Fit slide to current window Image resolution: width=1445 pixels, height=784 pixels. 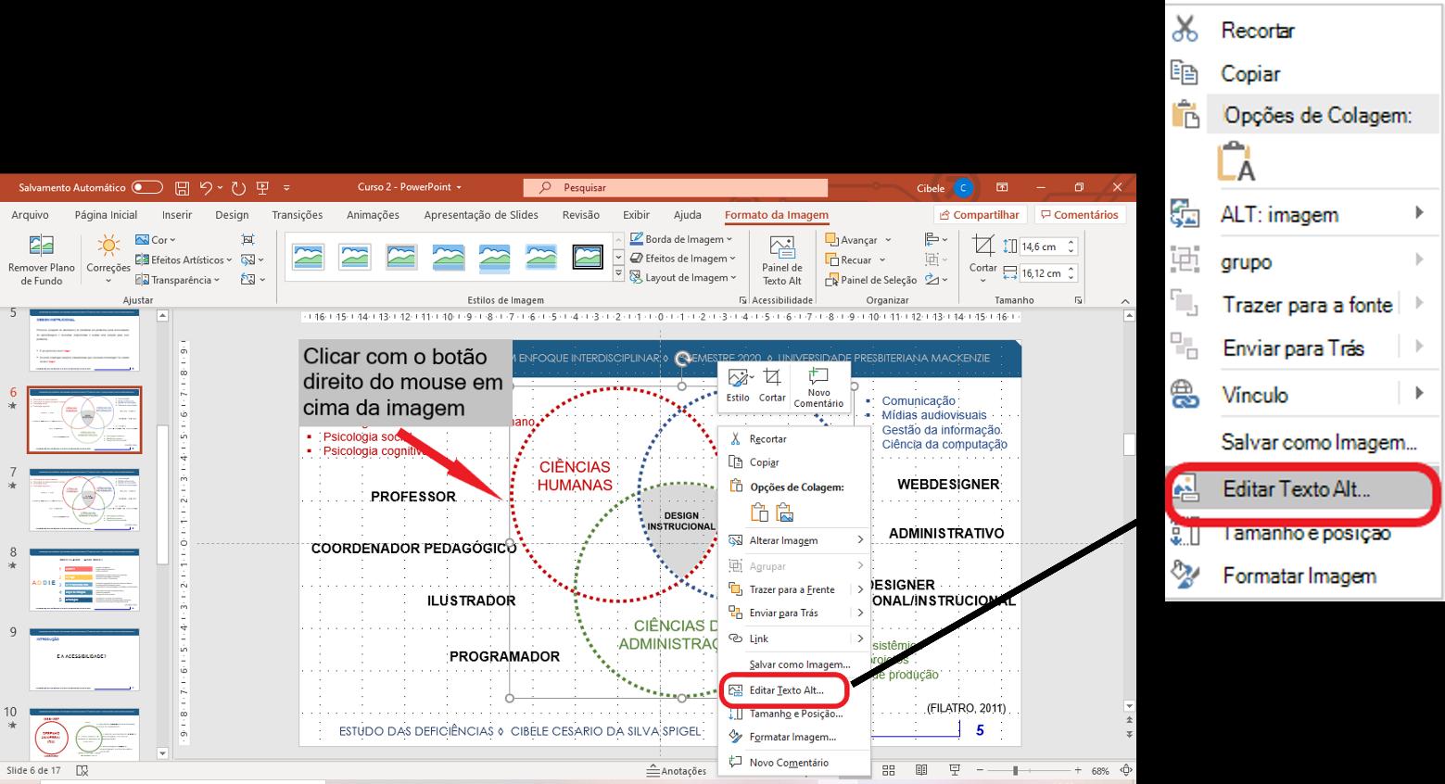(x=1125, y=771)
